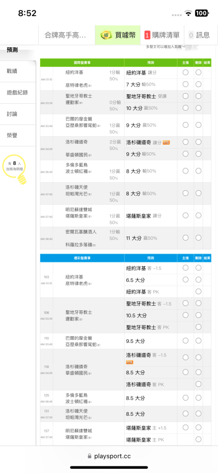The image size is (218, 473).
Task: Select 主推 radio for 紐約洋基 讓分
Action: pos(185,72)
